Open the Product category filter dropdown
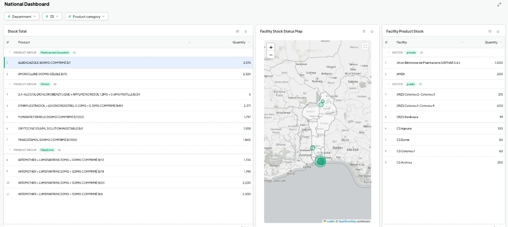Screen dimensions: 508x227 pos(87,16)
